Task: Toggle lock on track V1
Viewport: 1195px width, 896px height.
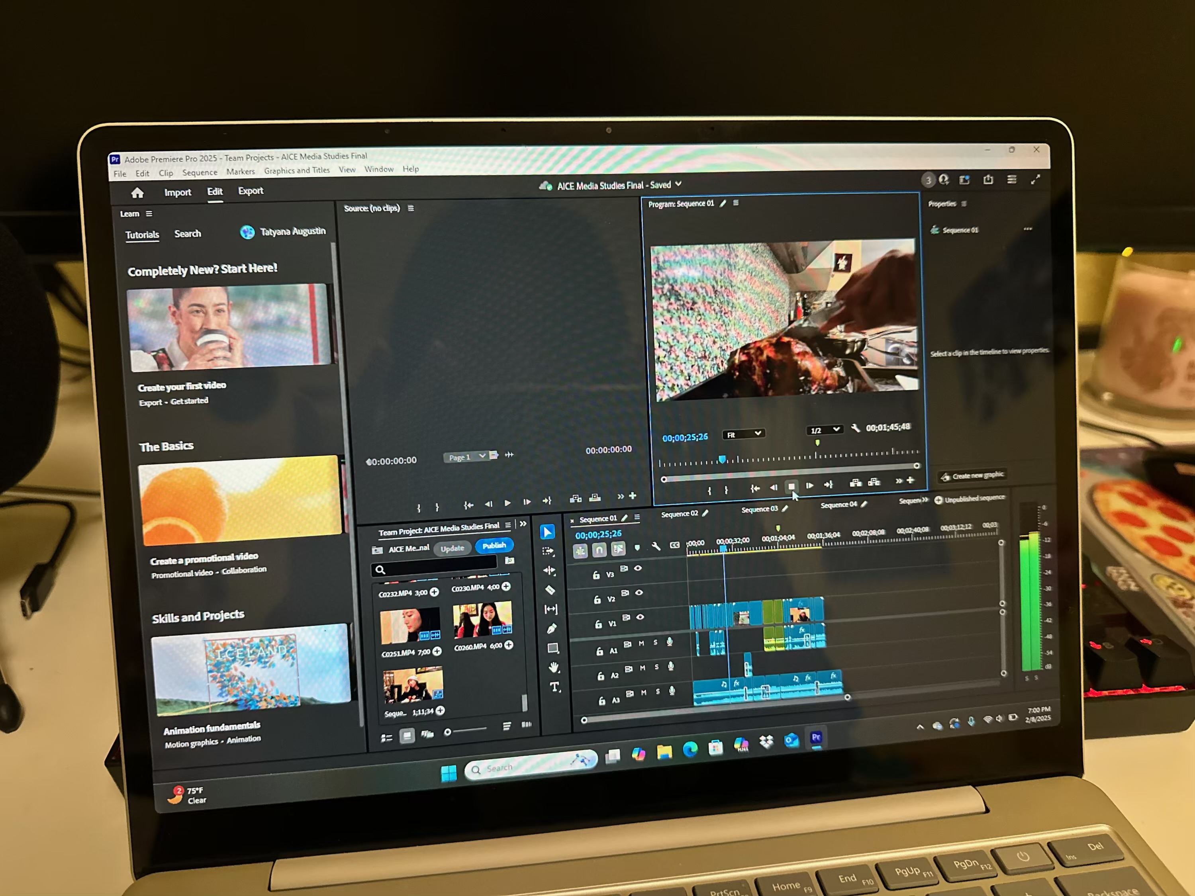Action: [x=598, y=624]
